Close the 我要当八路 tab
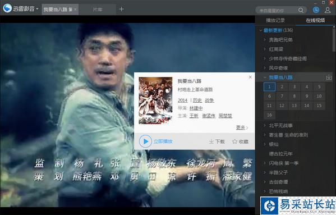This screenshot has height=215, width=336. click(75, 10)
